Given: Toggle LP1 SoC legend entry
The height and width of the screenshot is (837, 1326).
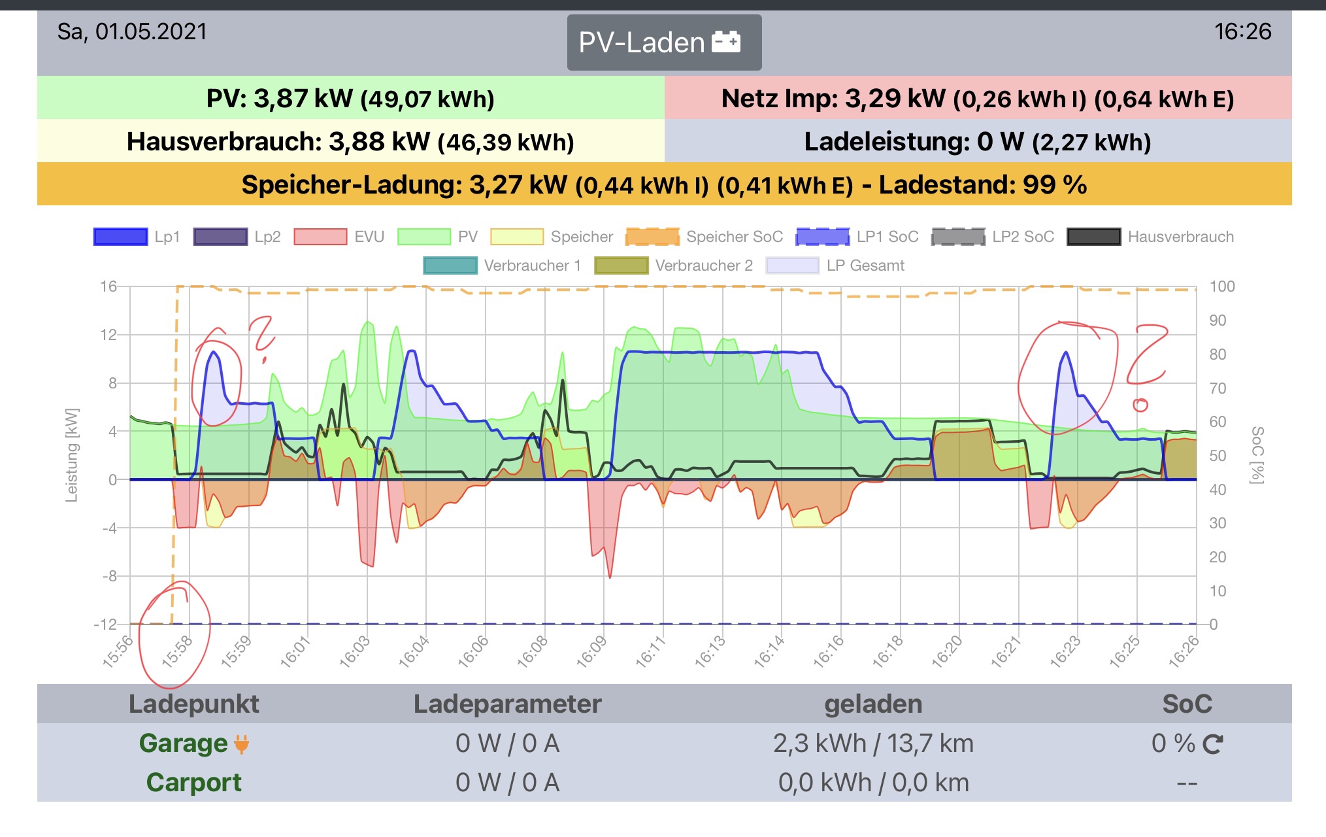Looking at the screenshot, I should click(x=822, y=237).
